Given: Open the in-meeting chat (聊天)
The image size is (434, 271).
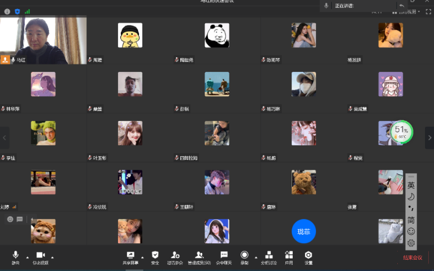Looking at the screenshot, I should pyautogui.click(x=224, y=257).
